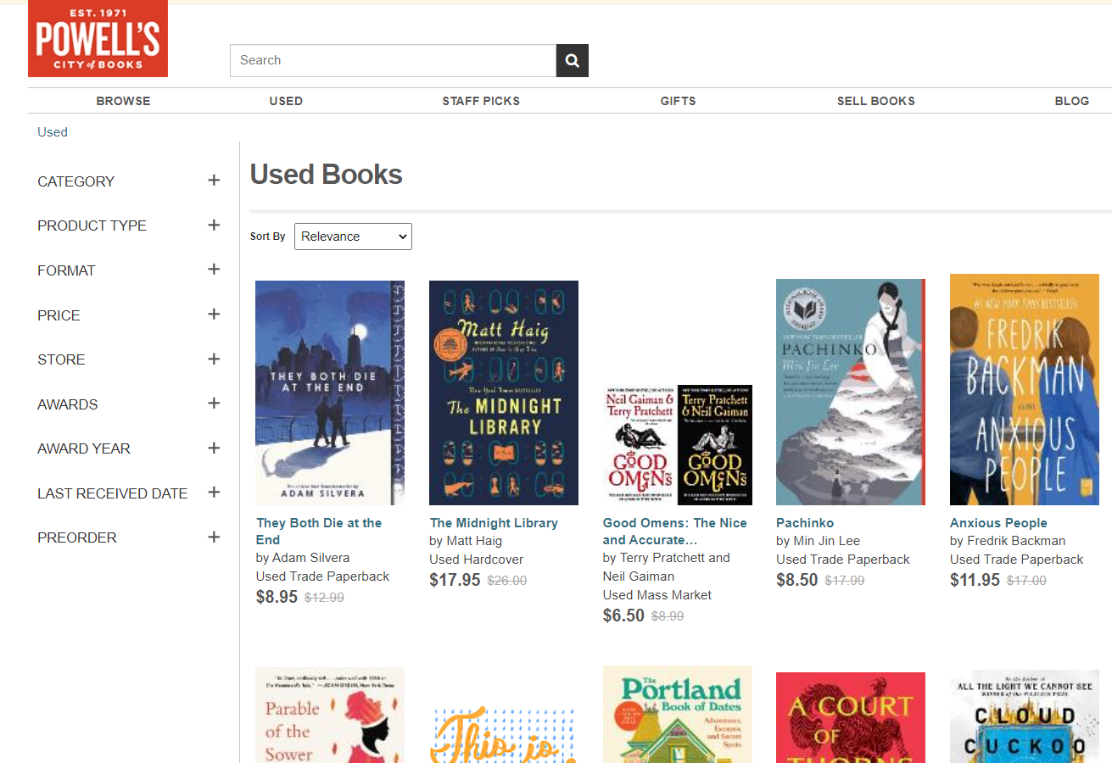Open 'The Midnight Library' title link
This screenshot has height=763, width=1112.
(x=494, y=522)
